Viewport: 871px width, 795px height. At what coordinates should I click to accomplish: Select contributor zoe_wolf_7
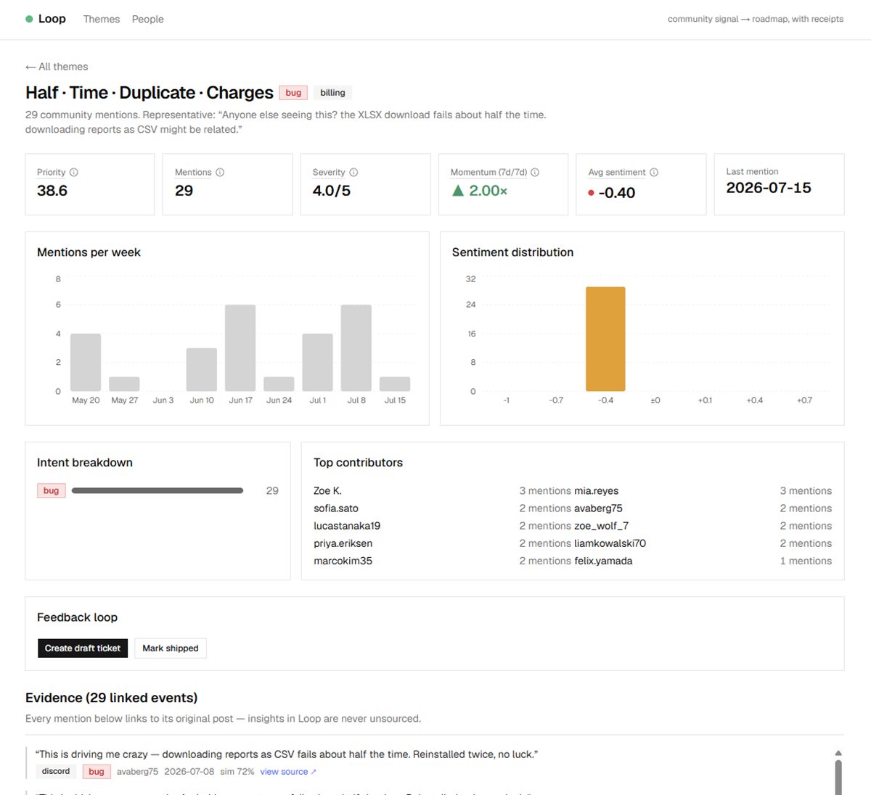click(601, 526)
